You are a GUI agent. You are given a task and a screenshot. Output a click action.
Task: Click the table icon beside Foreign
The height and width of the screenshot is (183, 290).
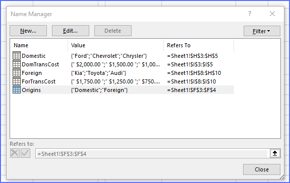pyautogui.click(x=17, y=72)
